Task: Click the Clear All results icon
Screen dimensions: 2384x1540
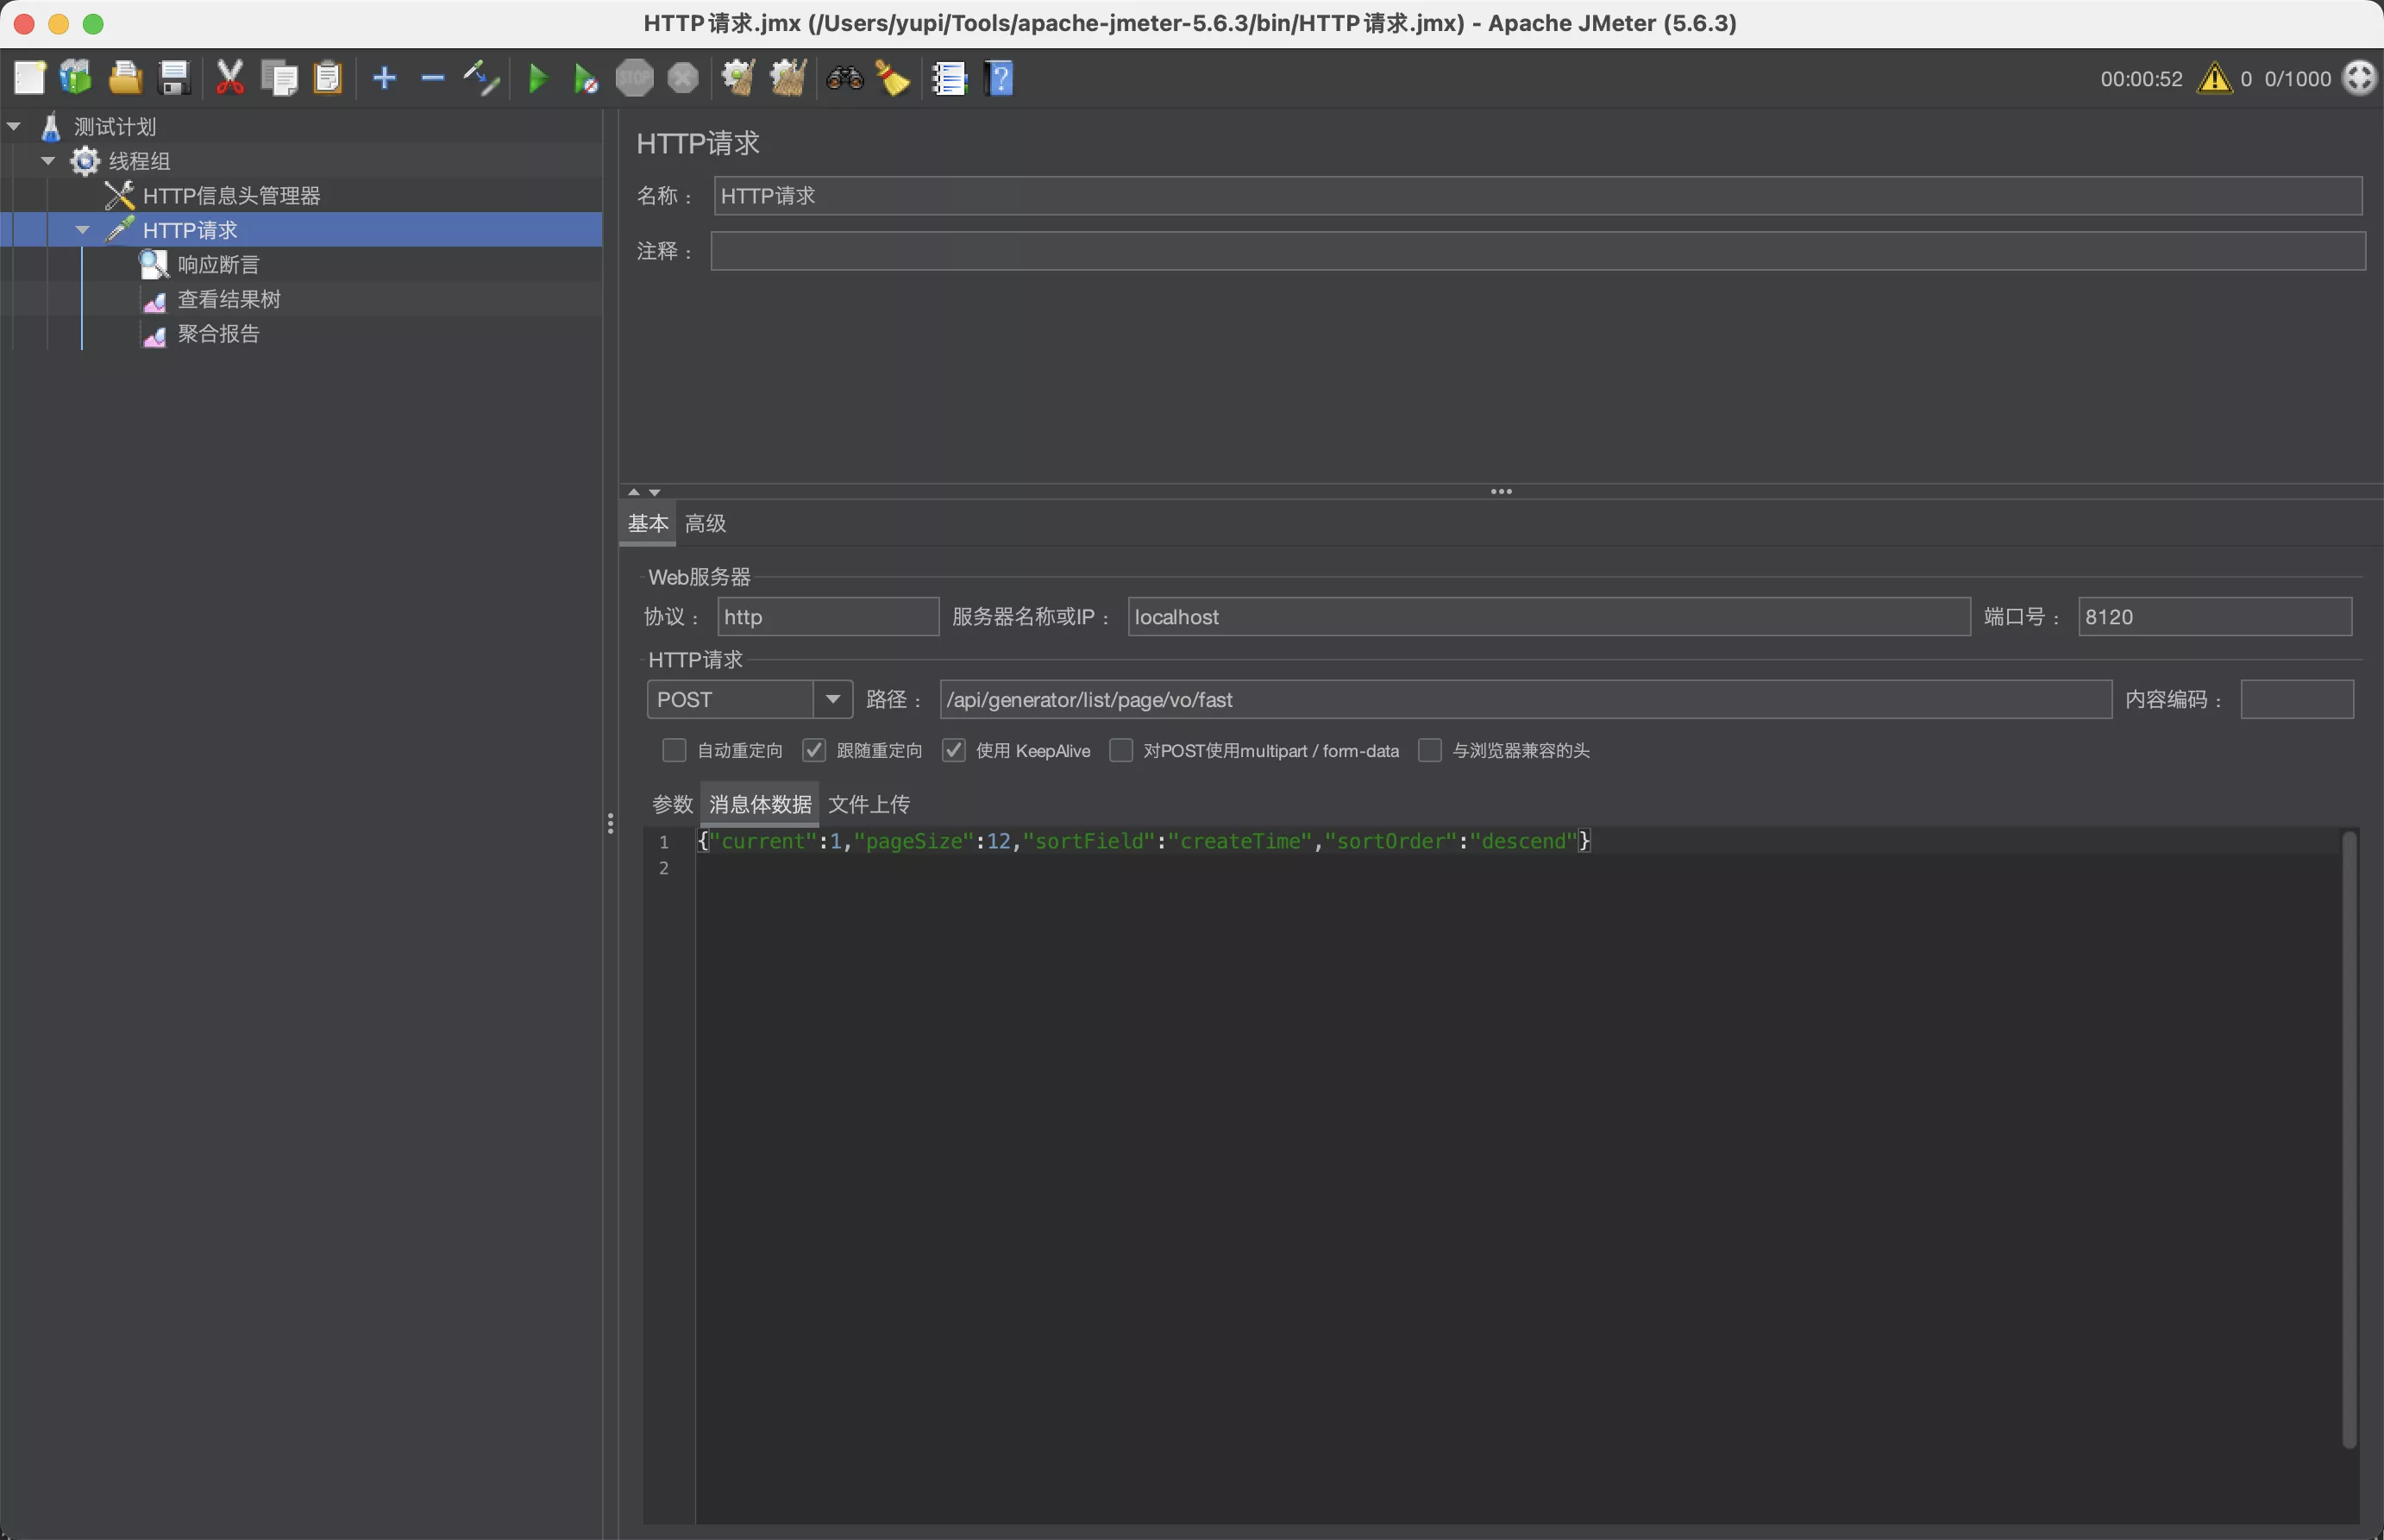Action: click(788, 77)
